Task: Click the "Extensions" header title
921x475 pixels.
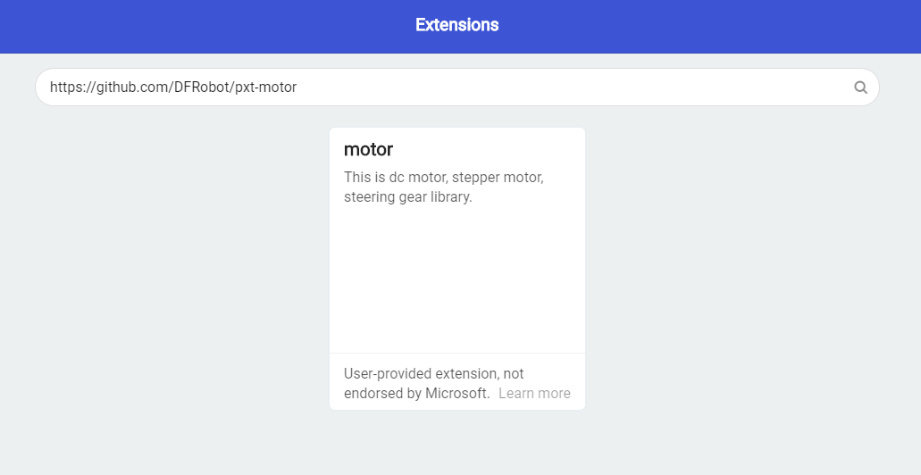Action: tap(456, 25)
